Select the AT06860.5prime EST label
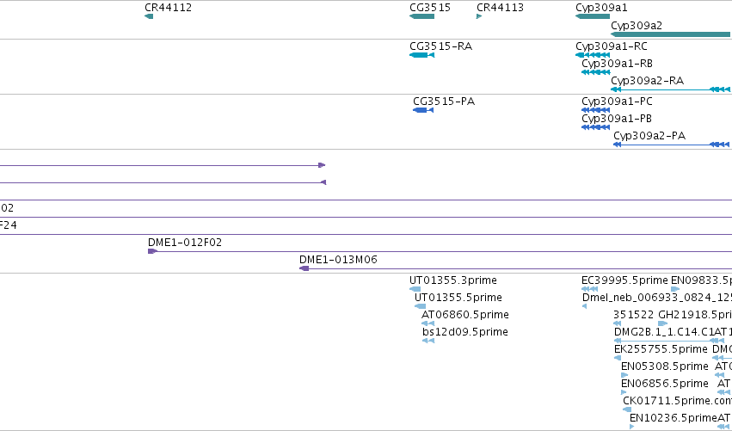 465,315
